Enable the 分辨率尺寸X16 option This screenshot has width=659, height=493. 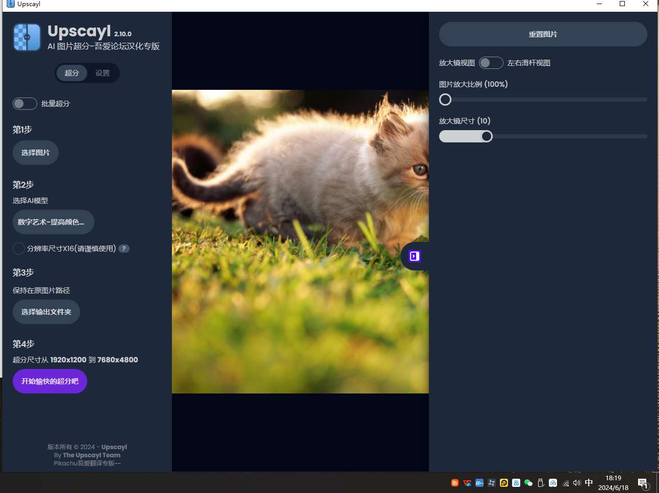(x=19, y=249)
